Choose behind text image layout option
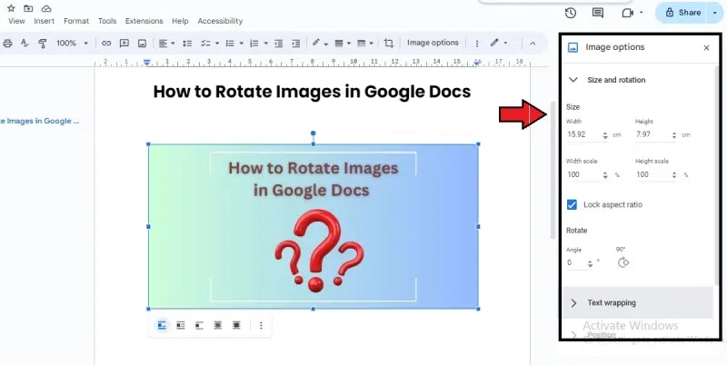The image size is (727, 365). tap(217, 325)
